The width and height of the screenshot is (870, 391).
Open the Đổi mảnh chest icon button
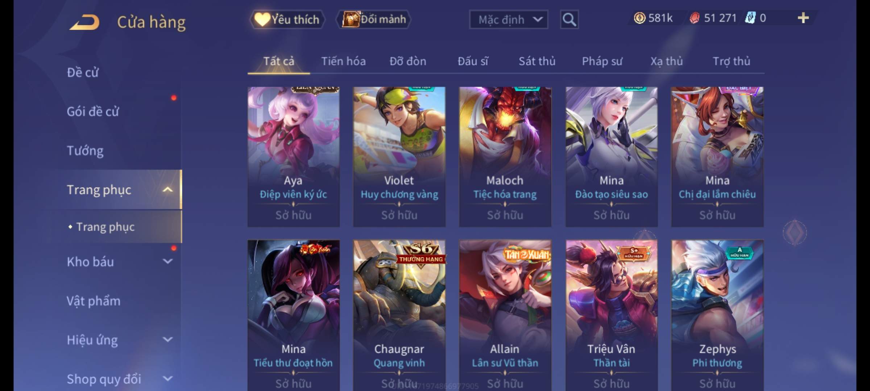click(350, 19)
